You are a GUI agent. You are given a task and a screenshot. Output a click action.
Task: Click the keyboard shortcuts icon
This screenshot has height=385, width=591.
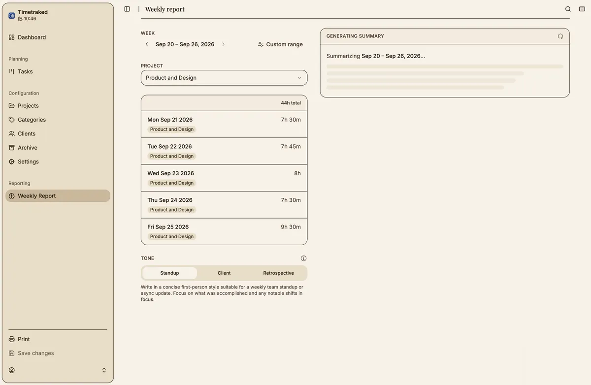pyautogui.click(x=582, y=9)
